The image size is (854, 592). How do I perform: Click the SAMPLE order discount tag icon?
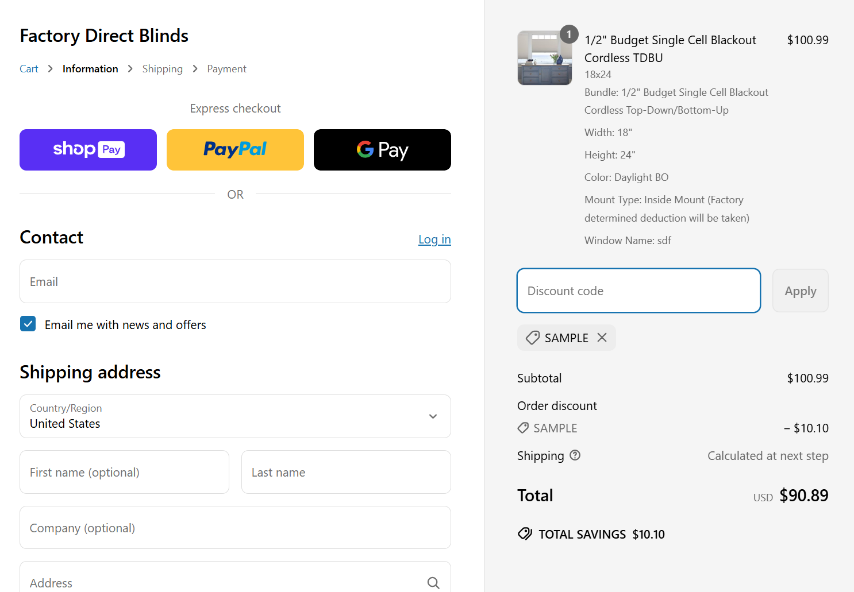(x=523, y=428)
